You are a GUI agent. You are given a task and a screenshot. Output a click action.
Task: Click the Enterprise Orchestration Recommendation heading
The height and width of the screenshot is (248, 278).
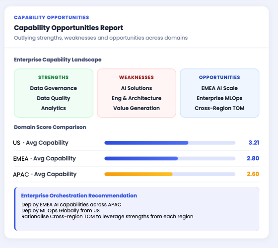(79, 195)
